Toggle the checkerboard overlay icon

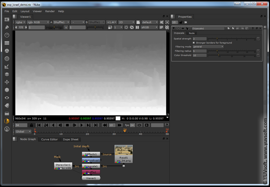(x=167, y=27)
